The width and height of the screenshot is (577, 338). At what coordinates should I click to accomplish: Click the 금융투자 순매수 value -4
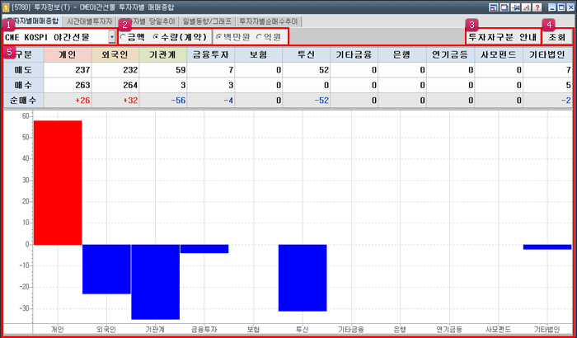tap(228, 101)
